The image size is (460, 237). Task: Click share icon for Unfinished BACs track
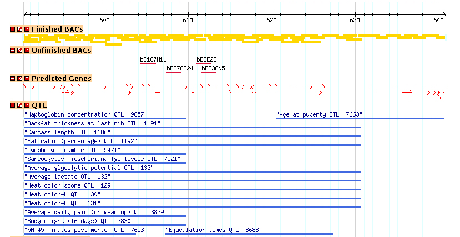coord(19,51)
